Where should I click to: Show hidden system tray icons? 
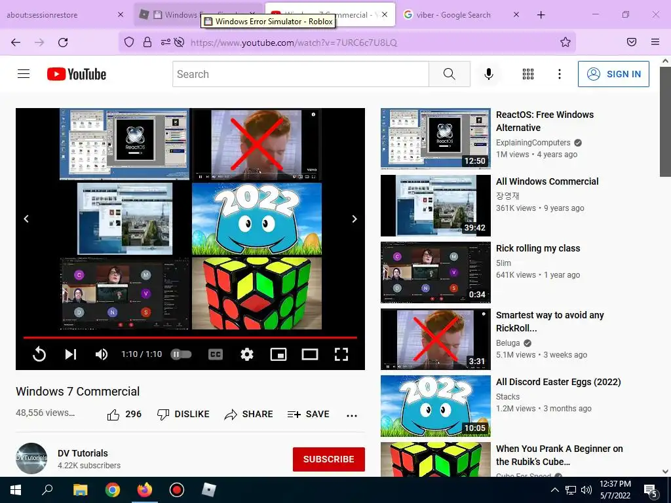point(554,490)
